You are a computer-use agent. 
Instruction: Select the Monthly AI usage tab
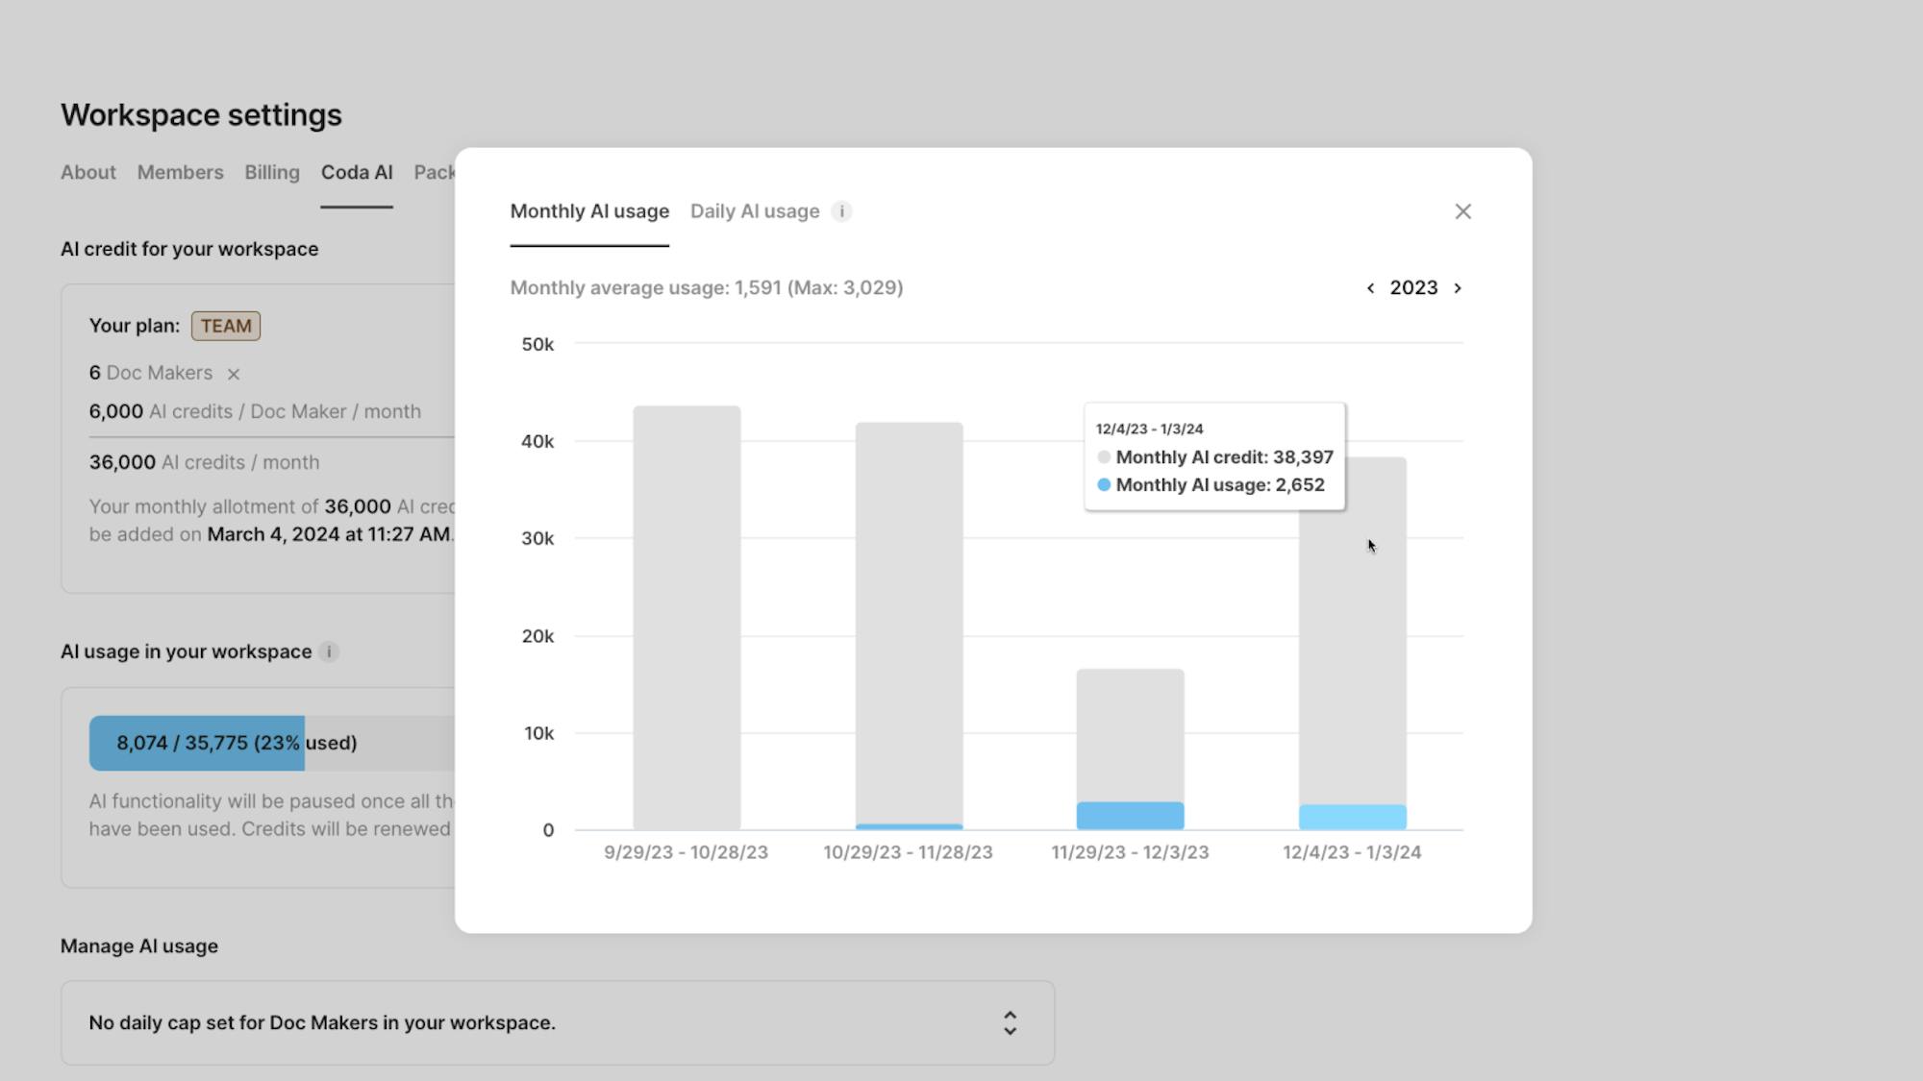coord(589,211)
